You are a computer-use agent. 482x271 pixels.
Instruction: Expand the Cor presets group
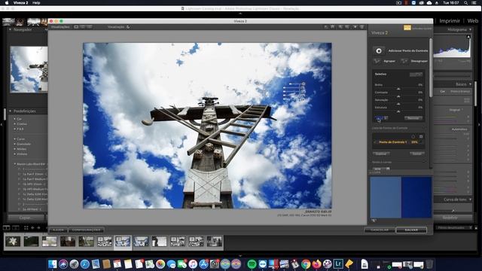point(15,119)
